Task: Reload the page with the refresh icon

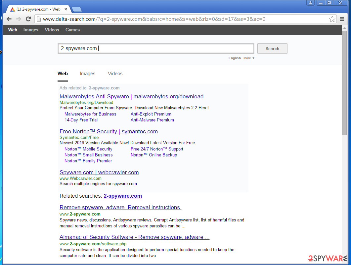Action: tap(28, 19)
